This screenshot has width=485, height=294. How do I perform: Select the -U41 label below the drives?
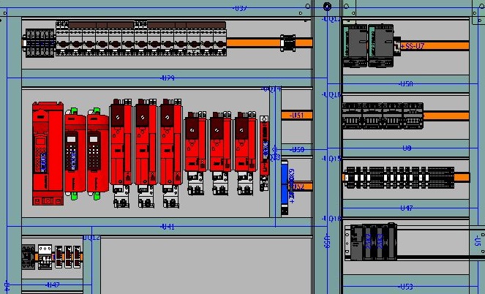click(x=167, y=227)
